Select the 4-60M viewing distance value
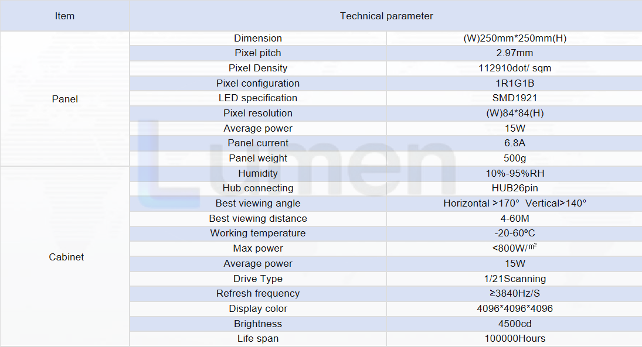This screenshot has height=347, width=642. (x=515, y=219)
